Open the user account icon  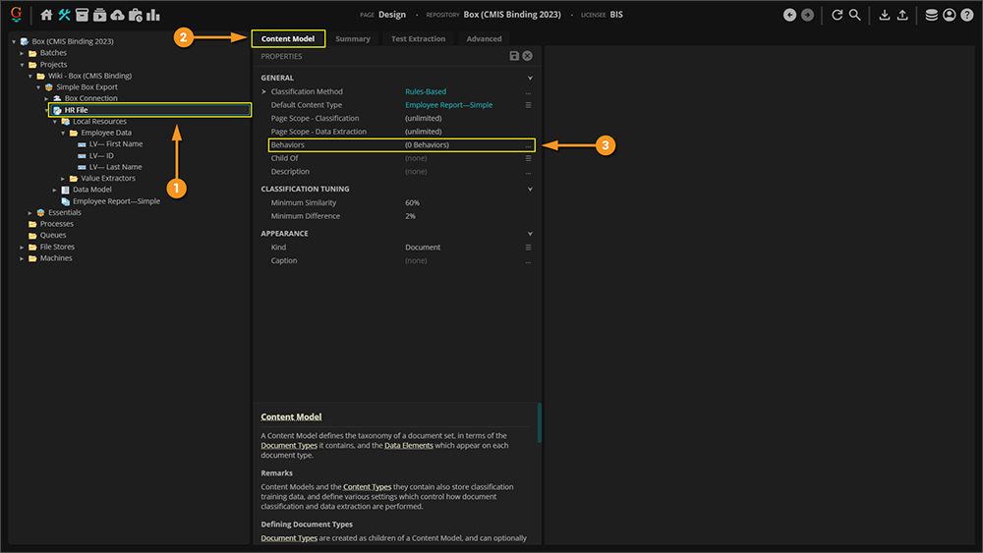pyautogui.click(x=949, y=15)
